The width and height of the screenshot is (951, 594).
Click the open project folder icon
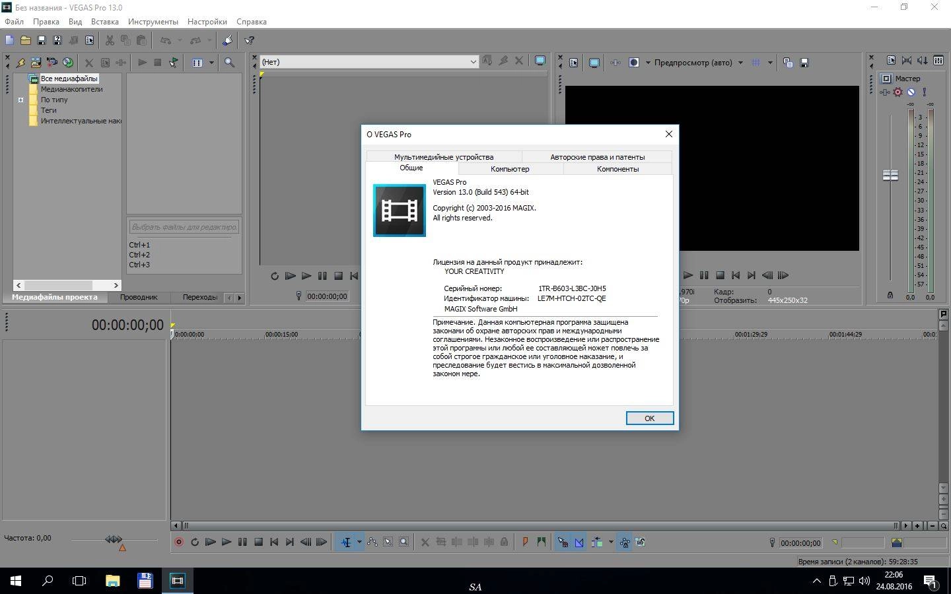[26, 40]
